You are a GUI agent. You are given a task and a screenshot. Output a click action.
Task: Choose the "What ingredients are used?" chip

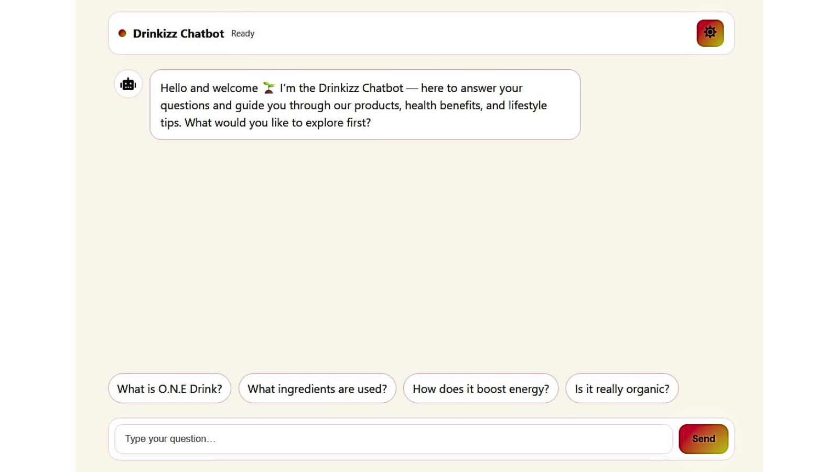click(317, 389)
